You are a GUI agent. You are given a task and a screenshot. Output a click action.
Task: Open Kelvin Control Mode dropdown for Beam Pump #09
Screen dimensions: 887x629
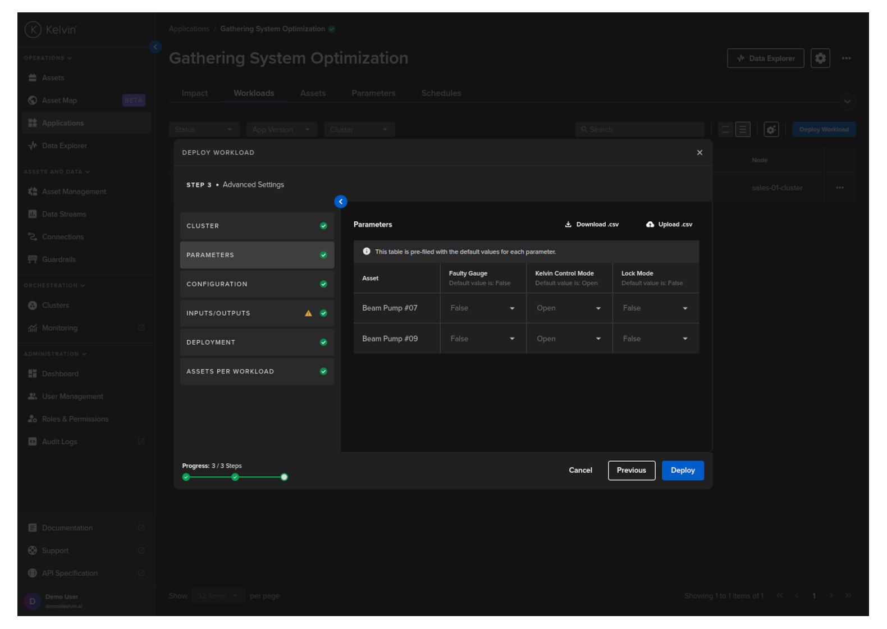[x=568, y=339]
